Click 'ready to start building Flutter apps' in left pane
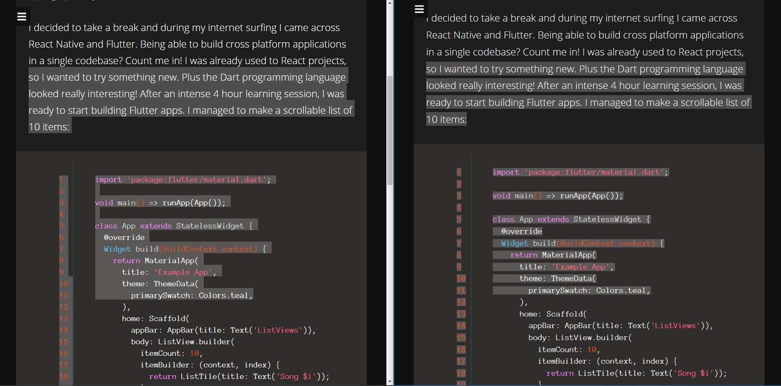This screenshot has width=781, height=386. 106,110
